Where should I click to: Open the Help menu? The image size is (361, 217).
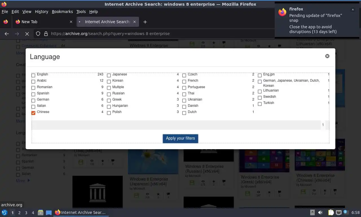pos(94,12)
